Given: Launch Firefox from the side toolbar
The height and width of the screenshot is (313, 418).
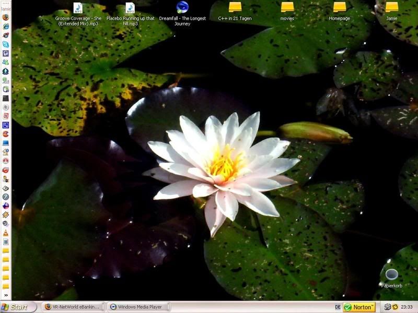Looking at the screenshot, I should click(6, 17).
